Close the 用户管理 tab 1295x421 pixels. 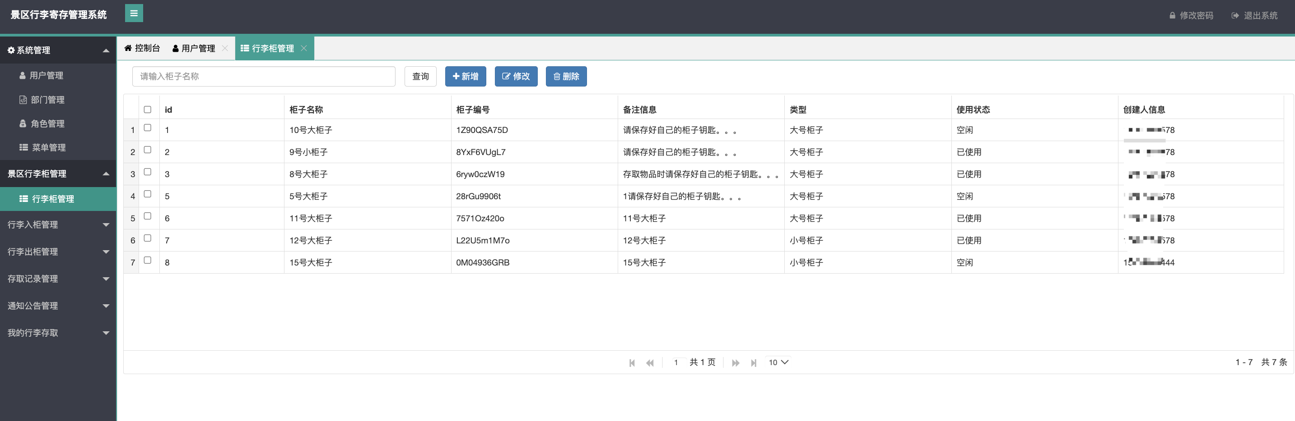[225, 48]
